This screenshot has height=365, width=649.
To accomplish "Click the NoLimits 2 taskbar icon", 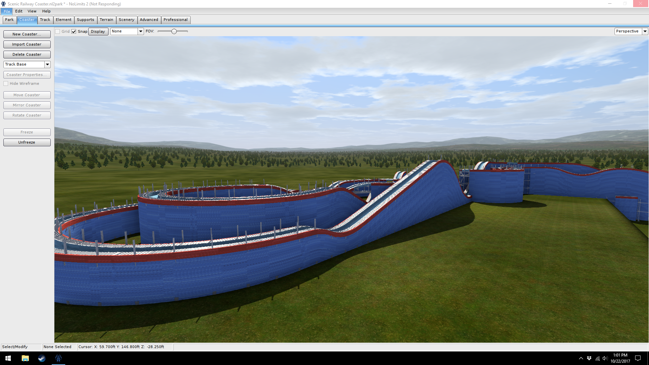I will [x=58, y=358].
